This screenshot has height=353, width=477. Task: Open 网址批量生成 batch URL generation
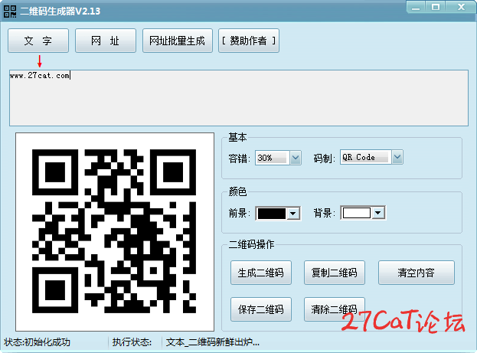(x=177, y=41)
